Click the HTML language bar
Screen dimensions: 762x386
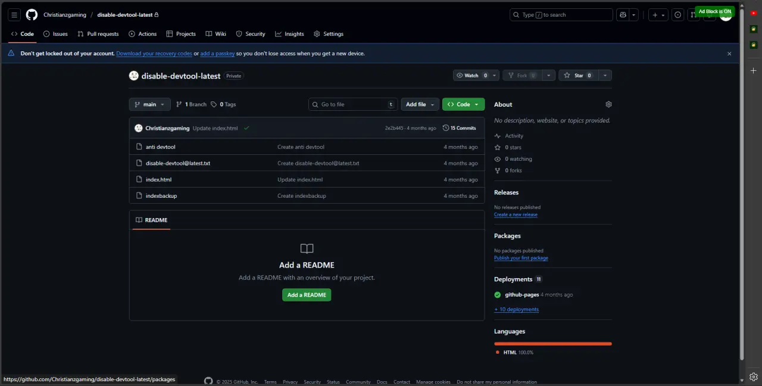[x=553, y=344]
